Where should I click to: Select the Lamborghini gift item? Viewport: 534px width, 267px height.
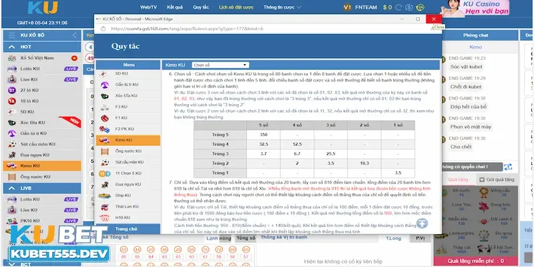(461, 235)
